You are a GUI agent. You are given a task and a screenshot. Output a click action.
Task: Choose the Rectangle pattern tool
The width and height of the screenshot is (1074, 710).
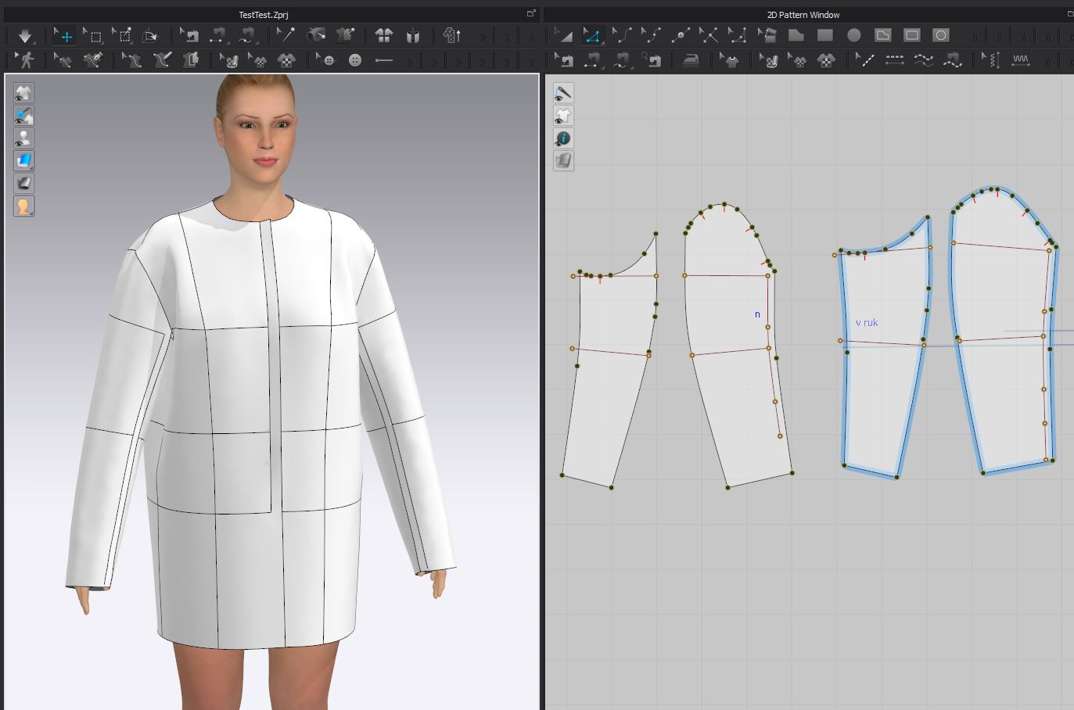tap(824, 35)
